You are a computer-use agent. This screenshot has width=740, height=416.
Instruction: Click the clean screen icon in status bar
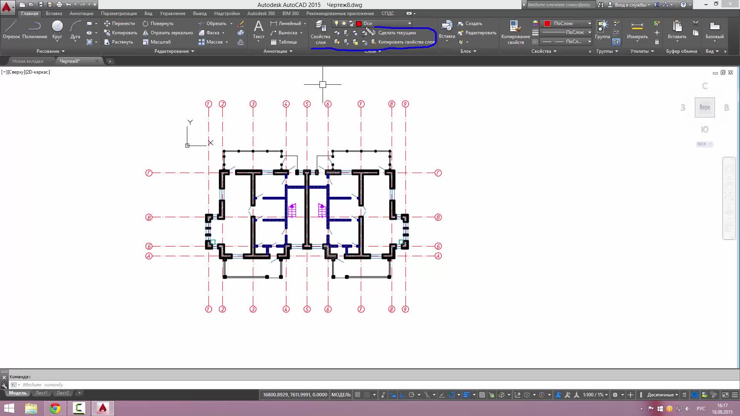(x=725, y=395)
